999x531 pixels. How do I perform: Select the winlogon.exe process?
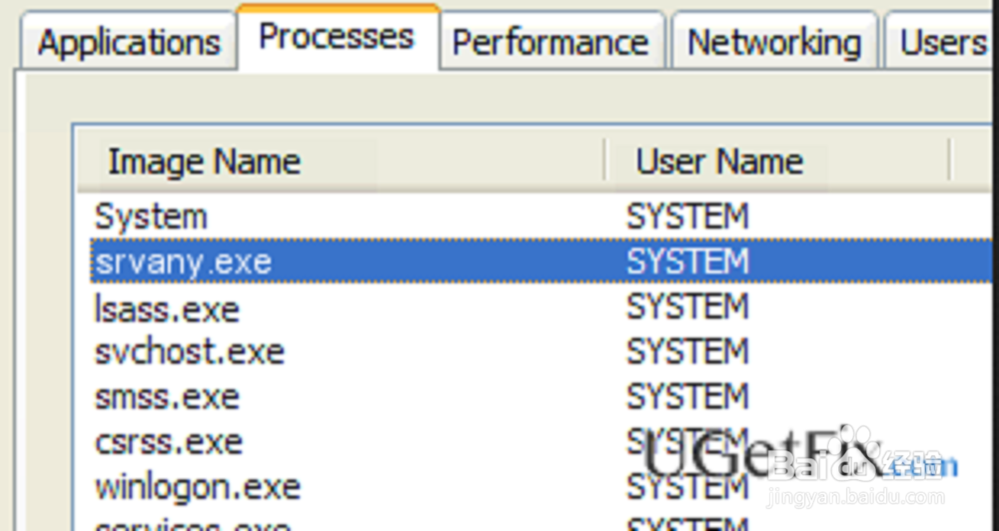540,487
